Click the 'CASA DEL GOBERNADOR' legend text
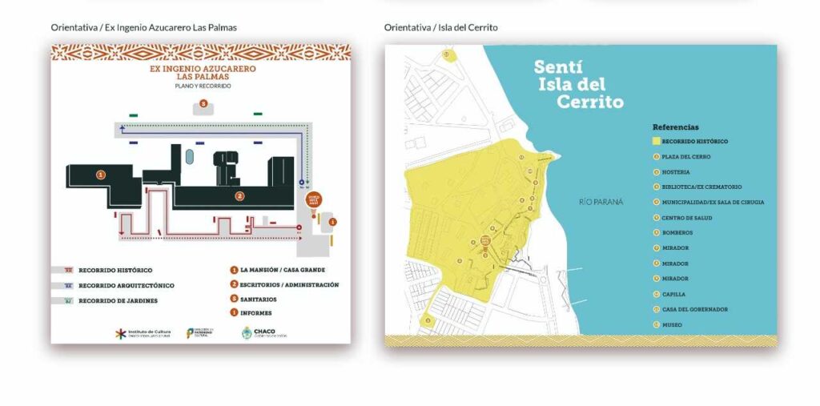The height and width of the screenshot is (406, 820). pyautogui.click(x=695, y=309)
